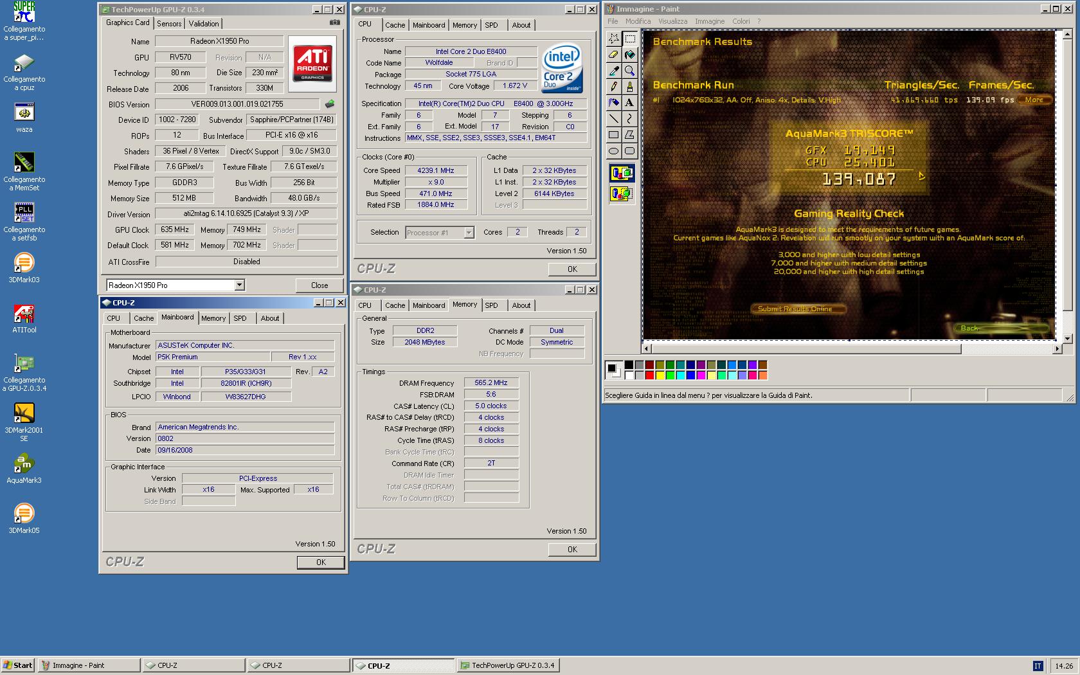The width and height of the screenshot is (1080, 675).
Task: Enable transparent selection mode in Paint toolbox
Action: tap(622, 193)
